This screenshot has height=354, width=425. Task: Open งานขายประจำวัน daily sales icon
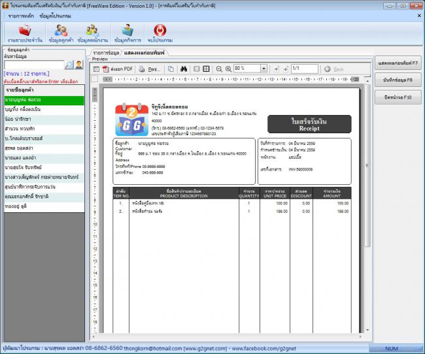[x=25, y=32]
